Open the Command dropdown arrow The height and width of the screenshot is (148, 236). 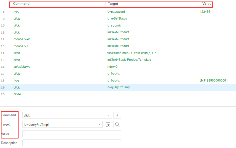tap(109, 115)
